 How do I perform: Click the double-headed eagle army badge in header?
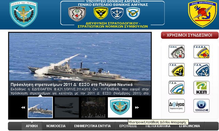pyautogui.click(x=101, y=13)
